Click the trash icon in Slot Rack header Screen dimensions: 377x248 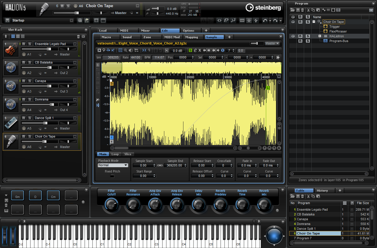pos(79,36)
